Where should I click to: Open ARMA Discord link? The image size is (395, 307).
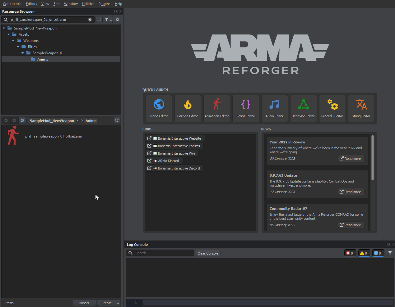click(x=164, y=161)
